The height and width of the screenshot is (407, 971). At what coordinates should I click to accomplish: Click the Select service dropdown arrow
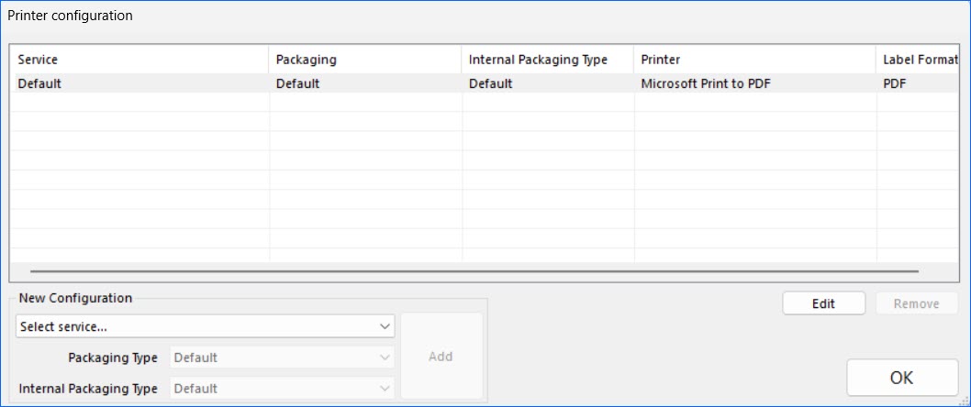(385, 326)
